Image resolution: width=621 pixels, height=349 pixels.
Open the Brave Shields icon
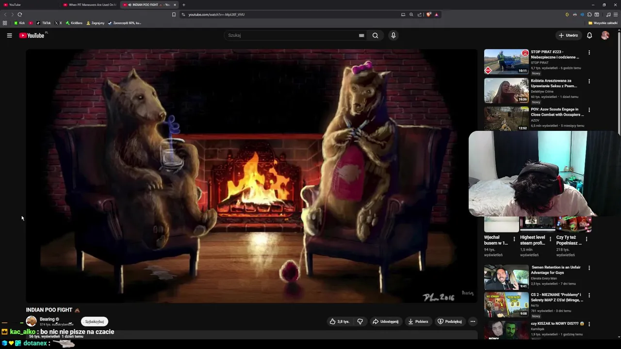tap(428, 15)
